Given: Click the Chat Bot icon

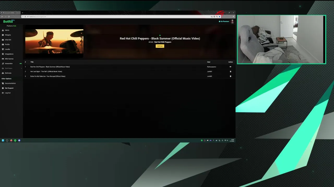Looking at the screenshot, I should [x=3, y=40].
